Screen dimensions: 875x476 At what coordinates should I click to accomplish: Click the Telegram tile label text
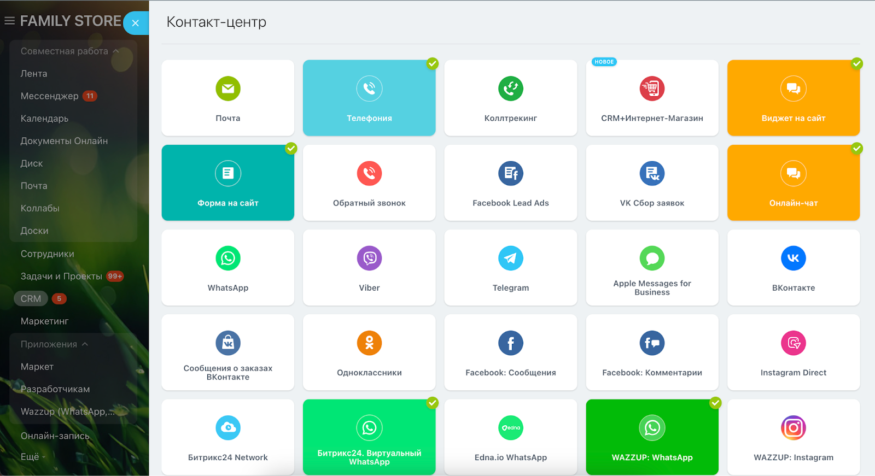511,288
